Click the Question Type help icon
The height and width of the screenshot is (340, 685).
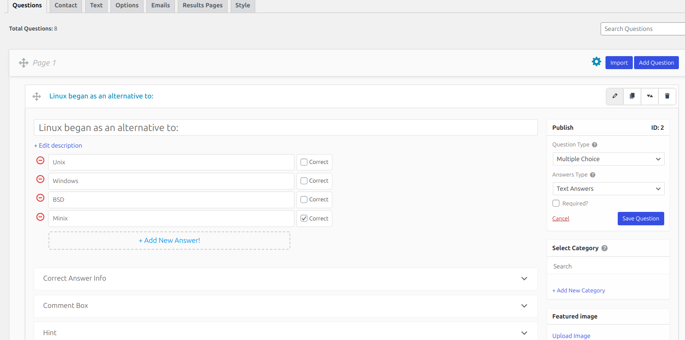pyautogui.click(x=594, y=145)
